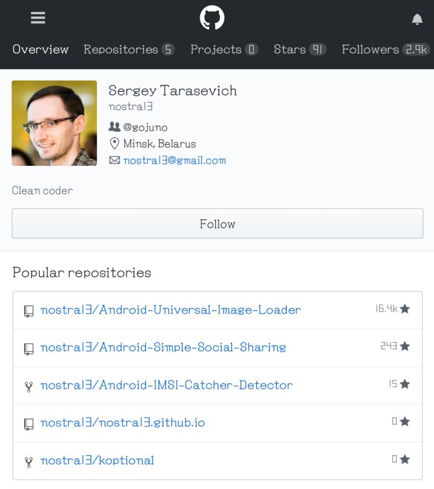Open the hamburger navigation menu
Viewport: 434px width, 489px height.
click(x=38, y=18)
